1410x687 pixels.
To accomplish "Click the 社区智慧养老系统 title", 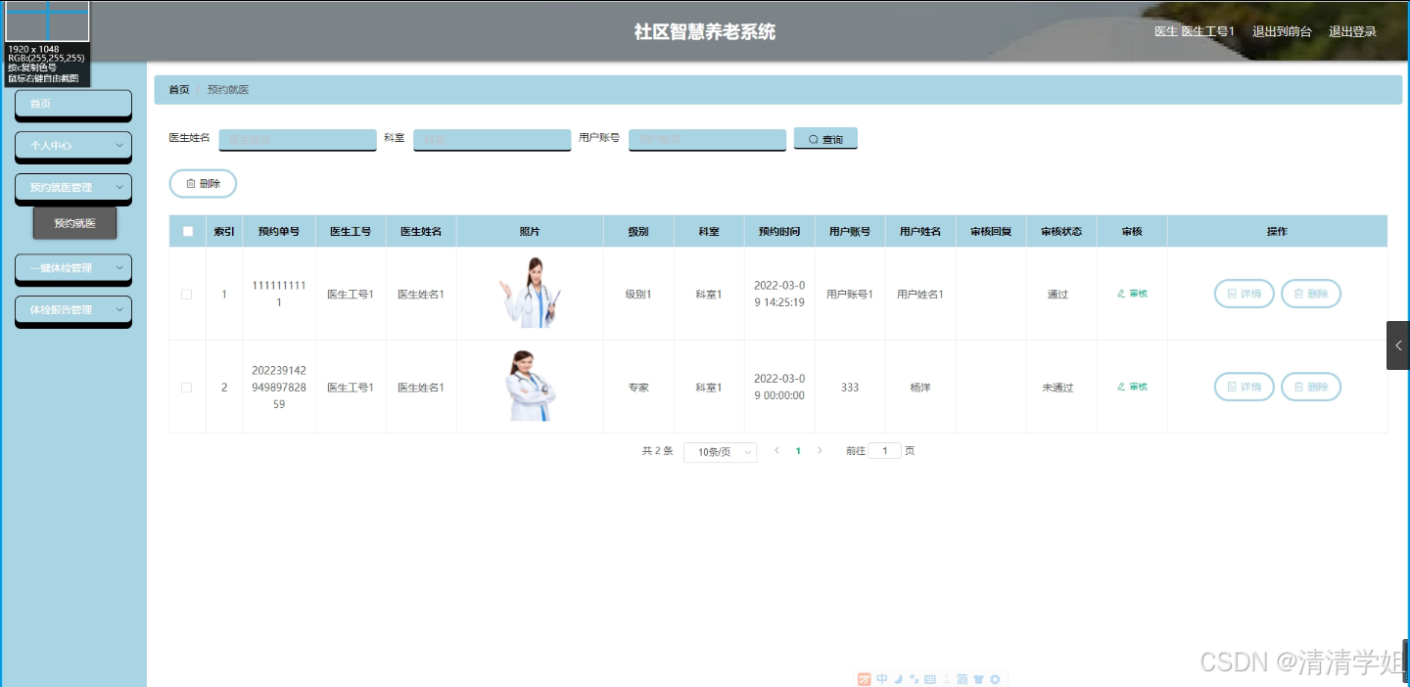I will [705, 31].
